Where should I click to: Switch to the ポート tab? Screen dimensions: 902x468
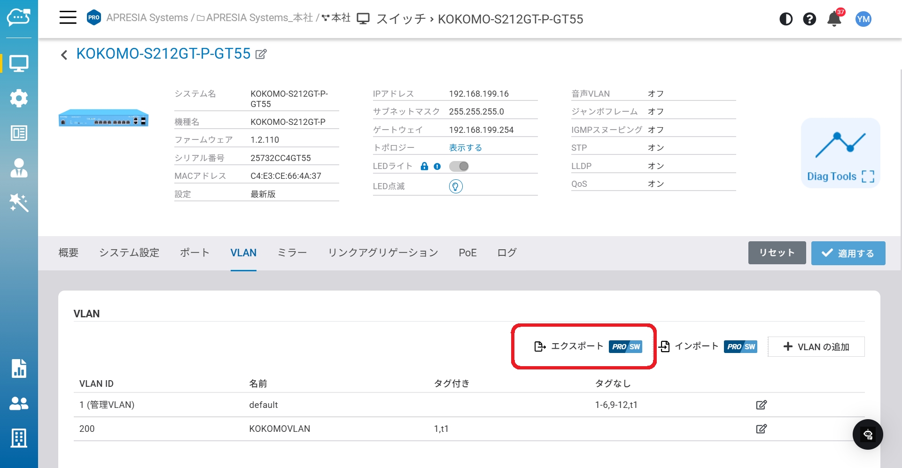(194, 253)
